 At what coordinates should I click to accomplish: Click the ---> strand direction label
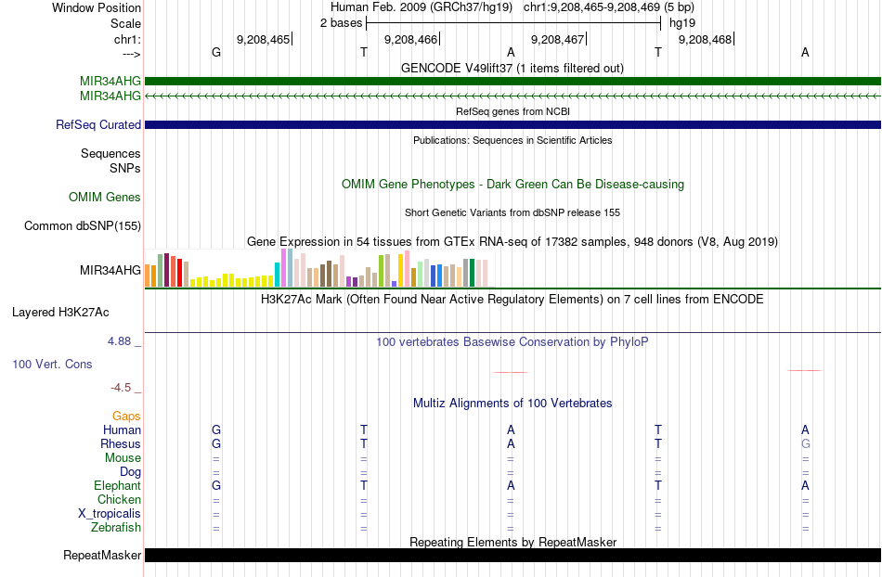[x=131, y=54]
